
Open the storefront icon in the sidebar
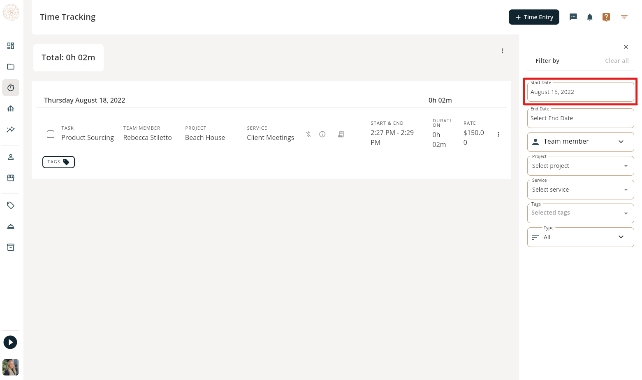pyautogui.click(x=11, y=178)
